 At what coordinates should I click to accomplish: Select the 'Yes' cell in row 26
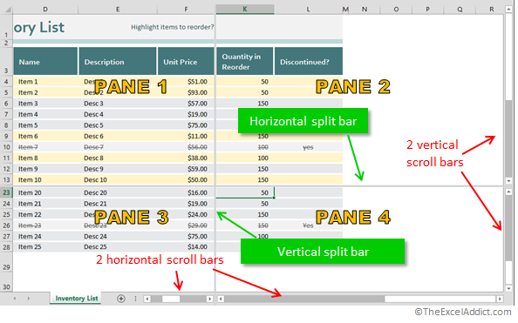click(x=309, y=225)
